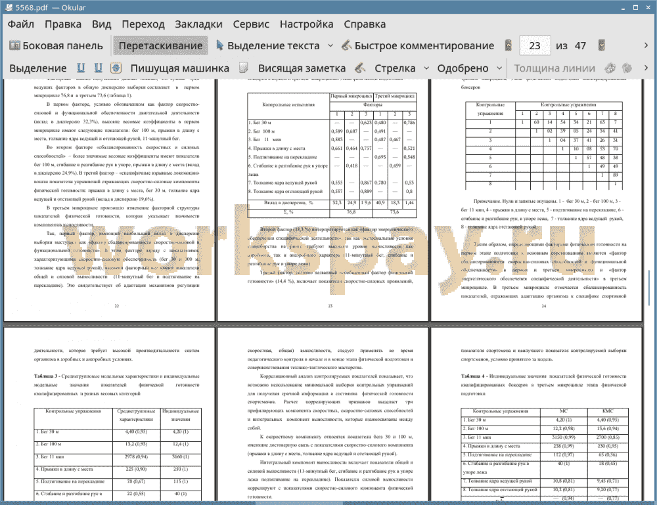Image resolution: width=657 pixels, height=505 pixels.
Task: Maximize the Okular window
Action: point(635,7)
